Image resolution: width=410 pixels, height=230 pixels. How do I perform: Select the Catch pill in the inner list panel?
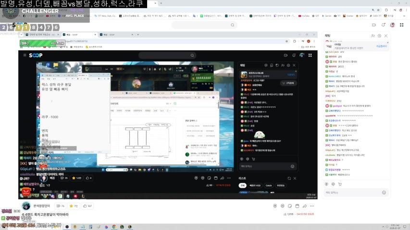pyautogui.click(x=269, y=185)
